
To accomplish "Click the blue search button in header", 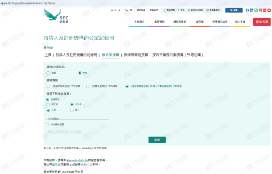I will click(234, 10).
